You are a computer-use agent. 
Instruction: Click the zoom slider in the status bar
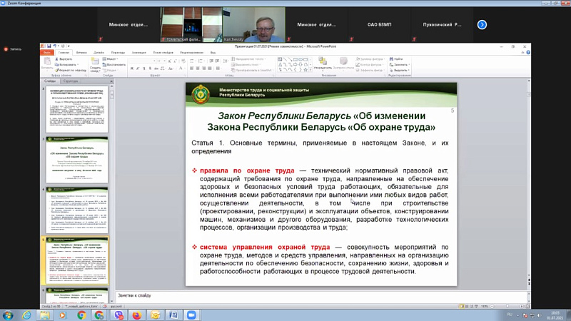[507, 307]
